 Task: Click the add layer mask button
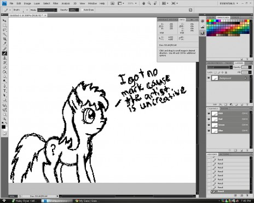(226, 105)
